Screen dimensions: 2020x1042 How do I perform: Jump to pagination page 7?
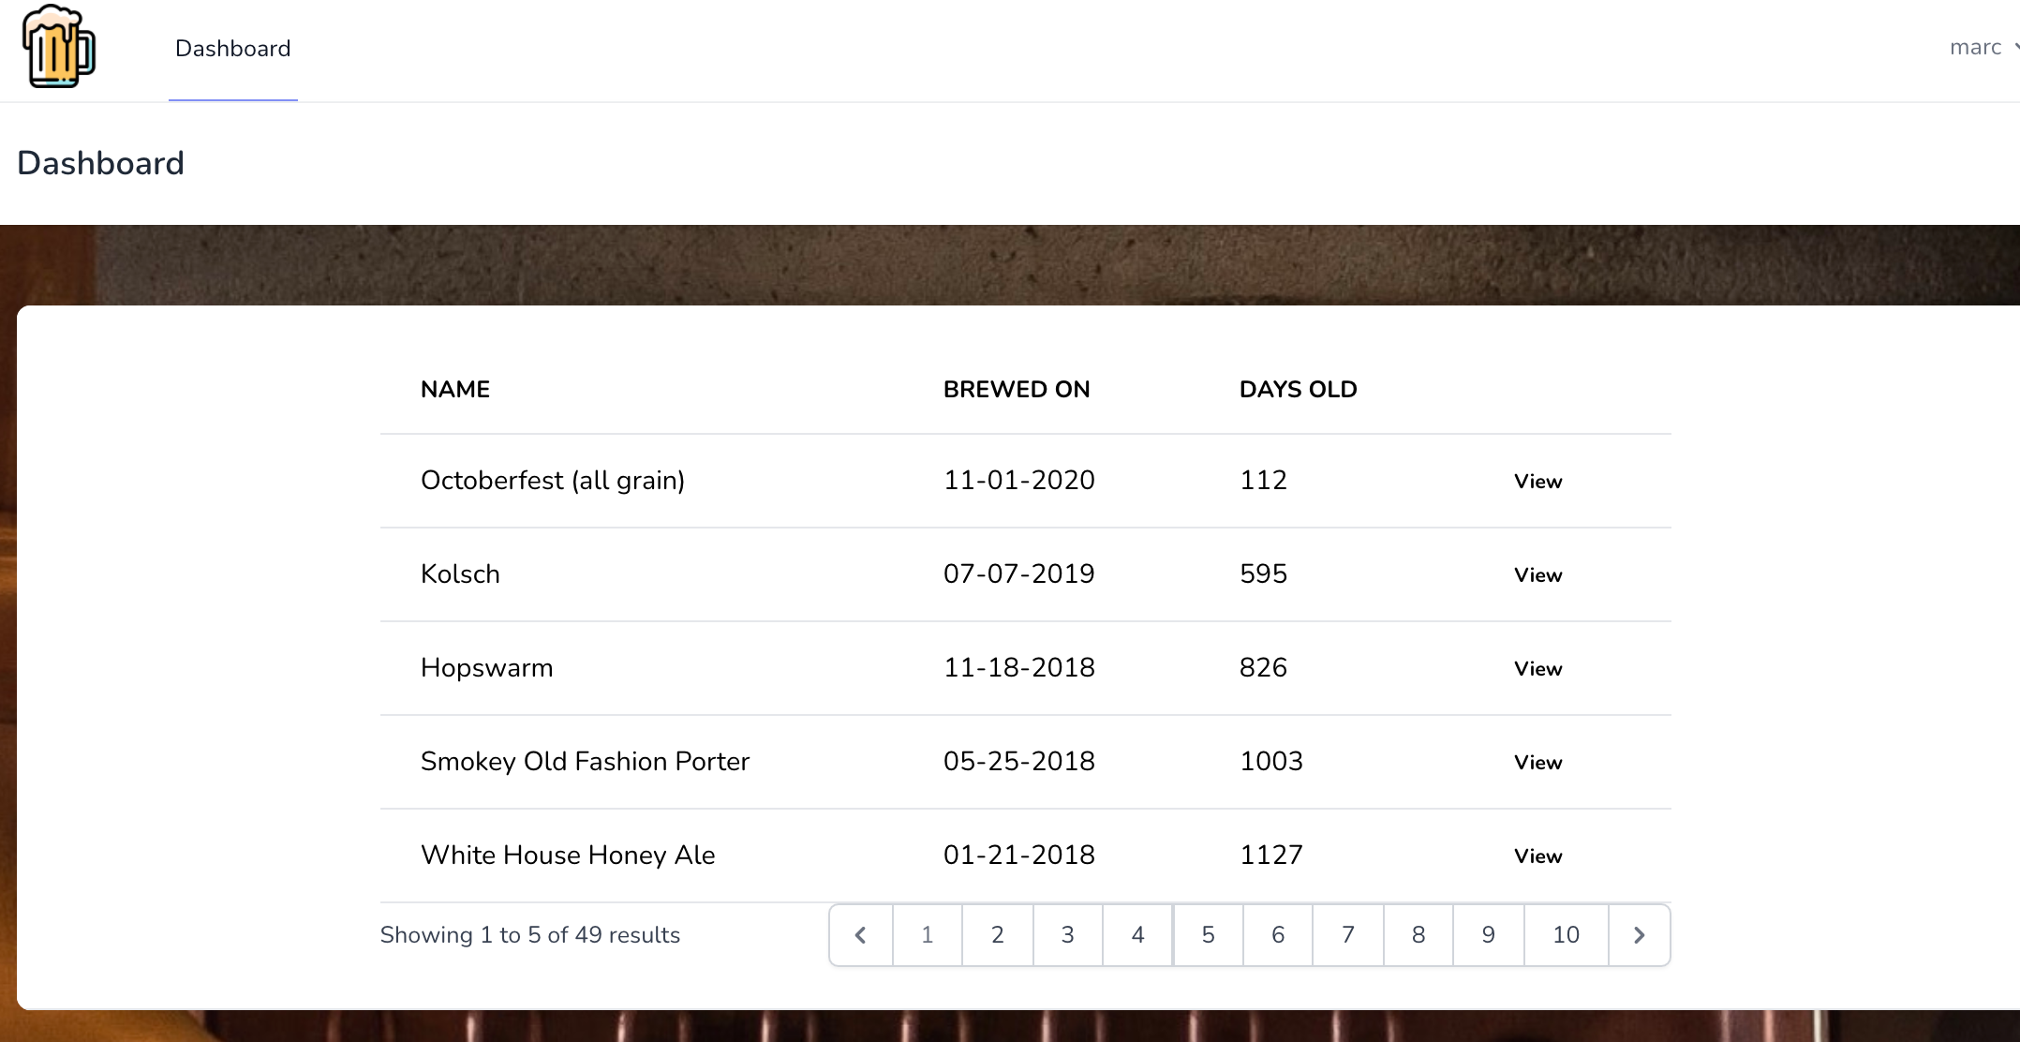pos(1348,934)
